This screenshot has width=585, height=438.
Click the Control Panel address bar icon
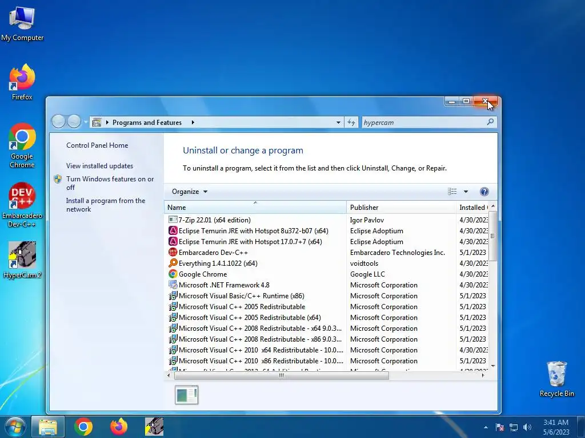point(97,122)
